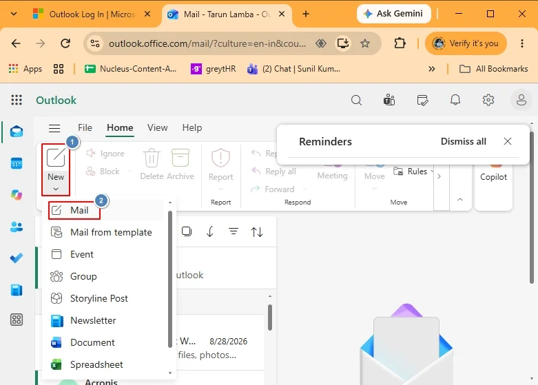Expand the Forward options chevron

tap(304, 189)
